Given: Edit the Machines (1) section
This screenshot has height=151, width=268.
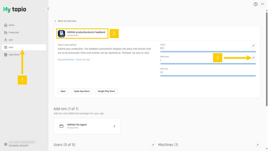Looking at the screenshot, I should (257, 145).
